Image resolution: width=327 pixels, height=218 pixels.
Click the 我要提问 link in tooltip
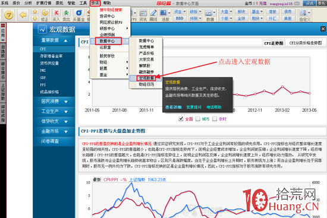[194, 107]
